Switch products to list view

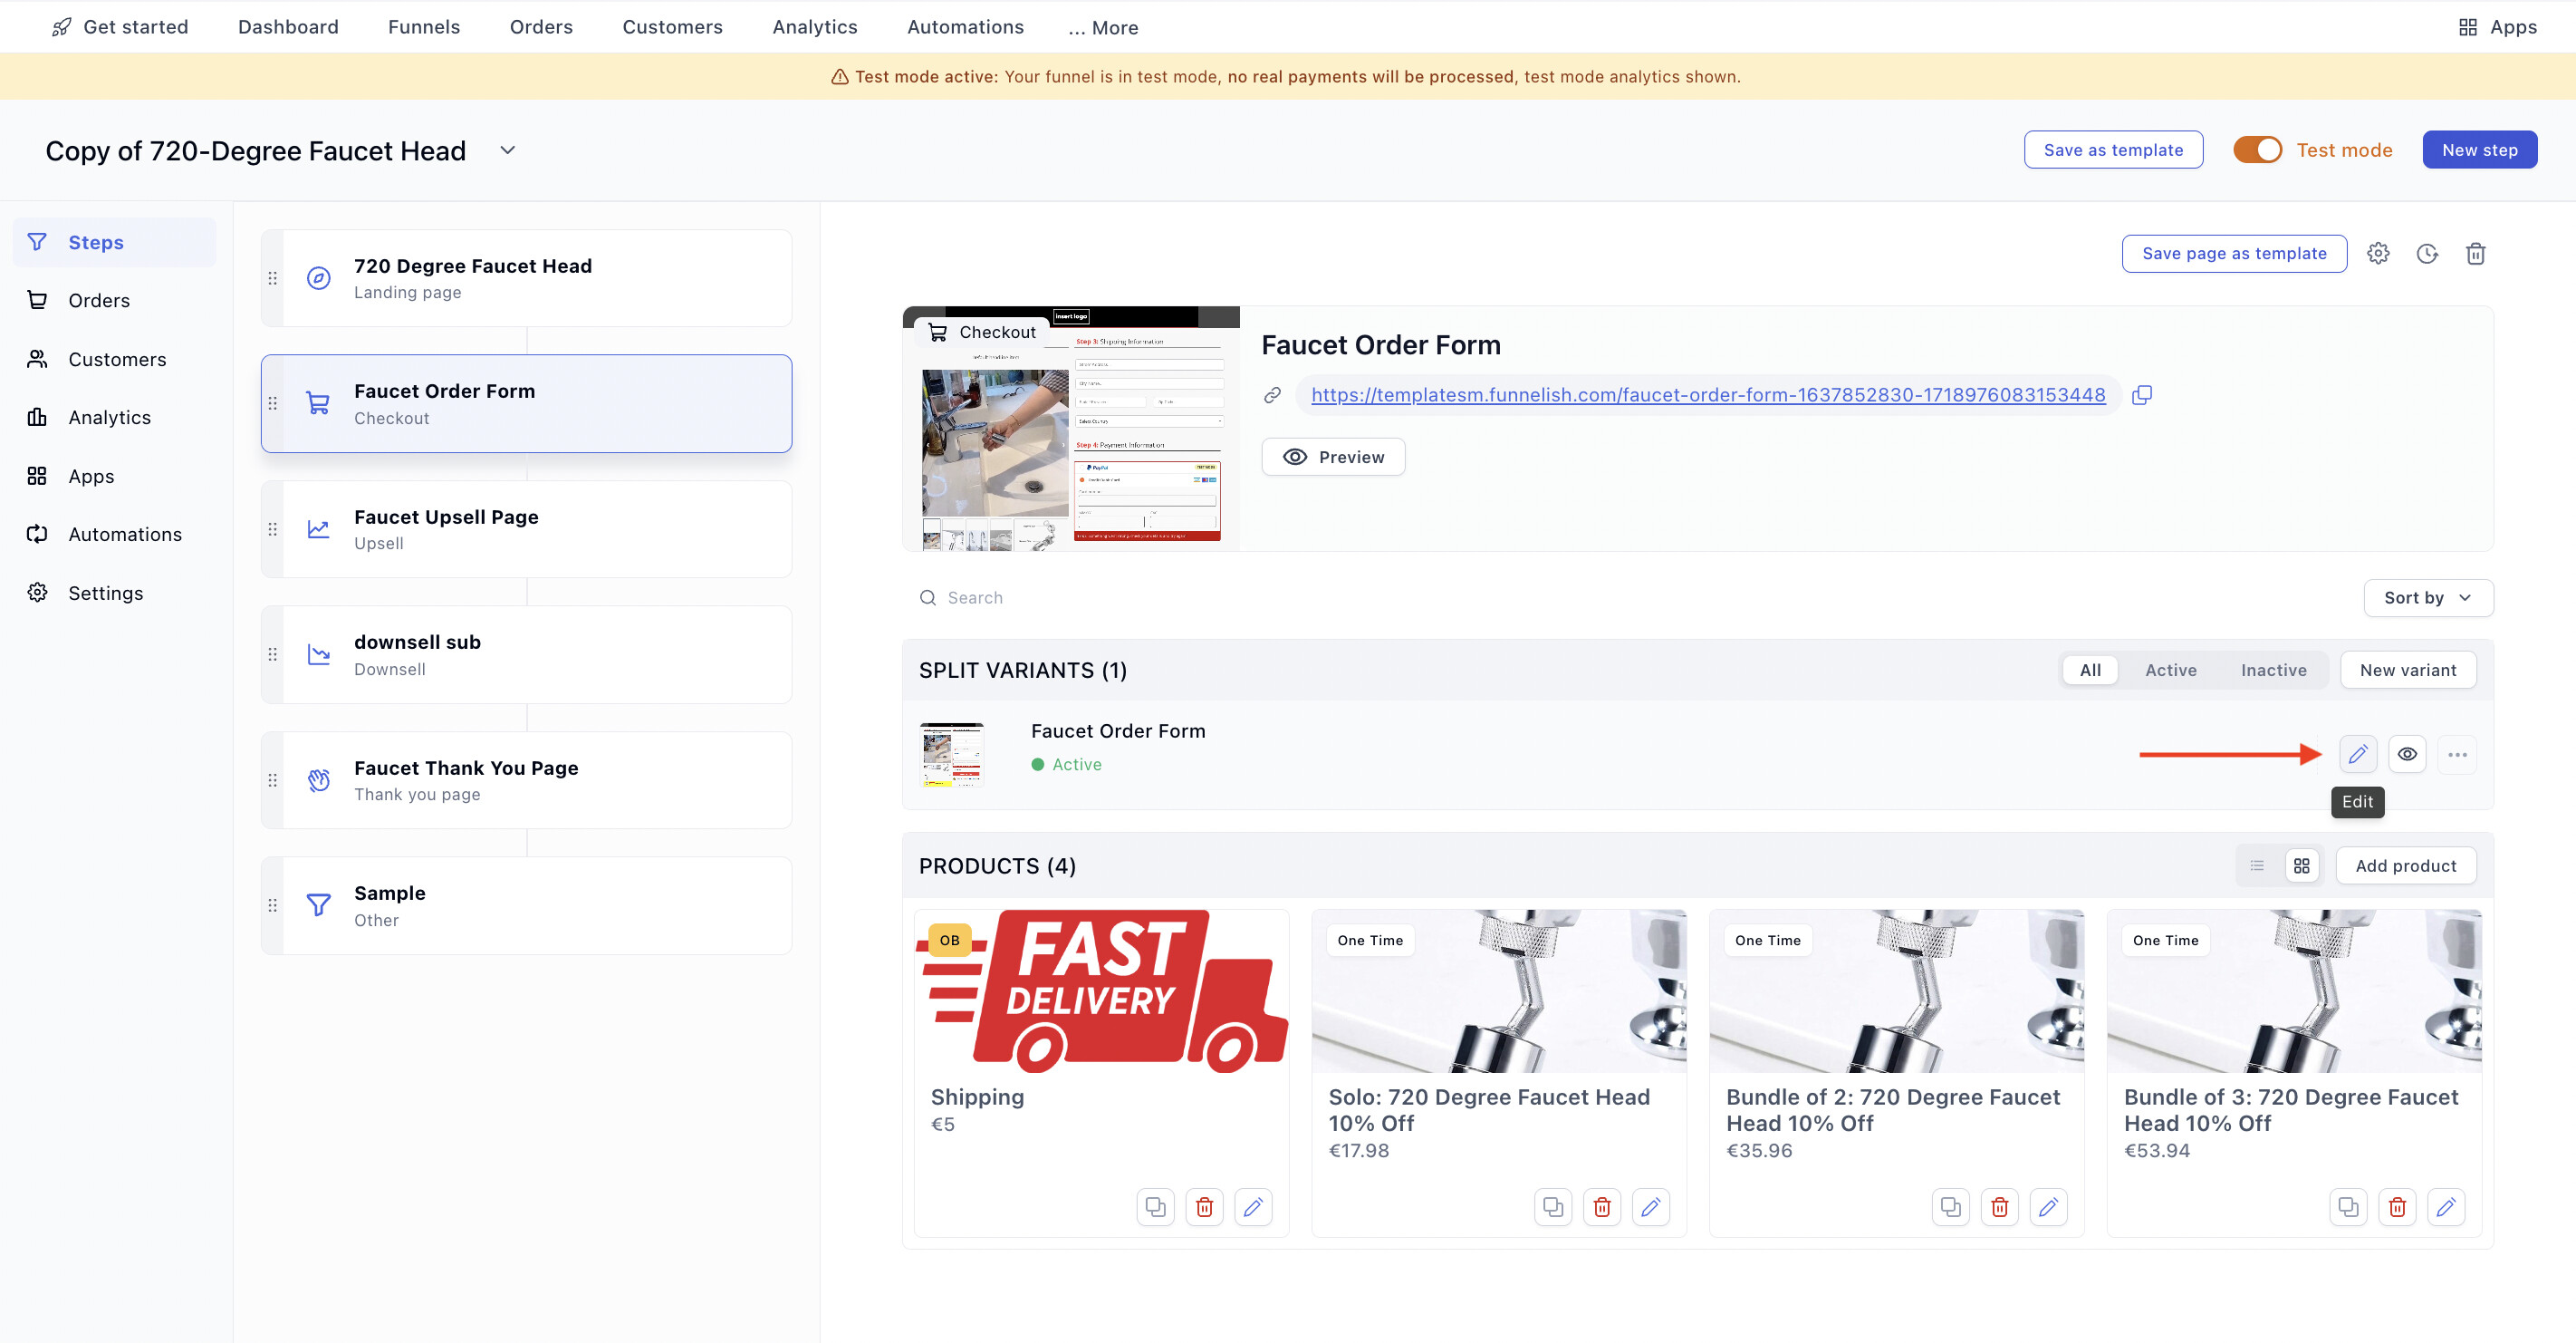point(2257,865)
